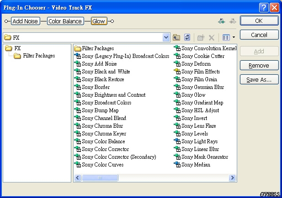The width and height of the screenshot is (282, 198).
Task: Click the Remove button
Action: (259, 65)
